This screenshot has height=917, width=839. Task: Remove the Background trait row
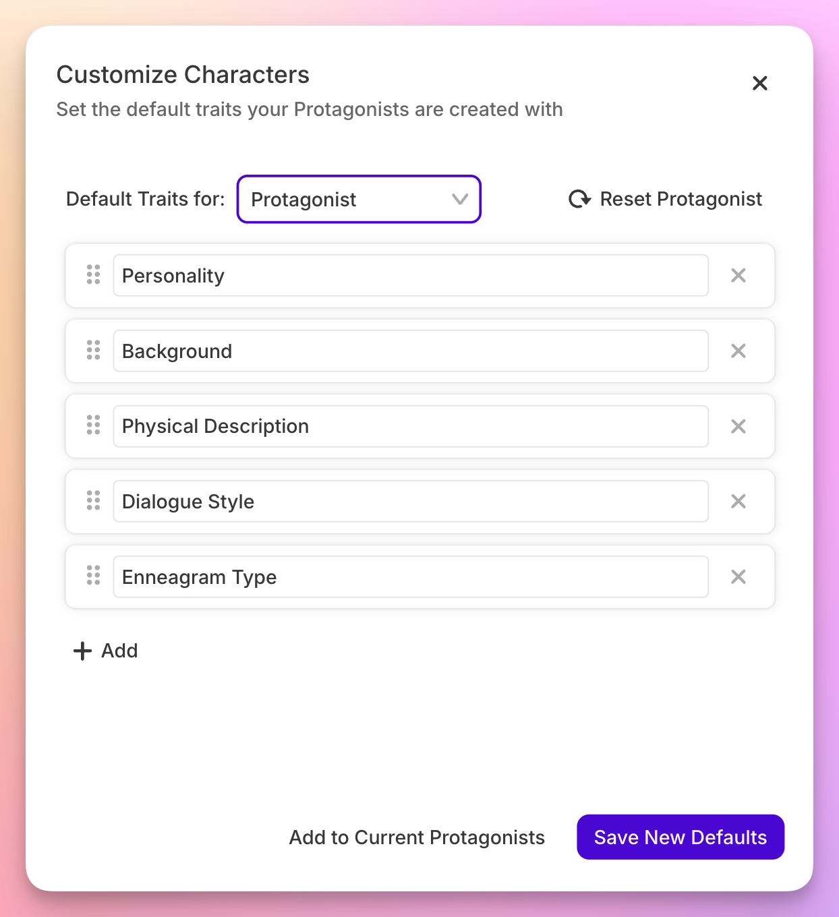click(x=739, y=351)
